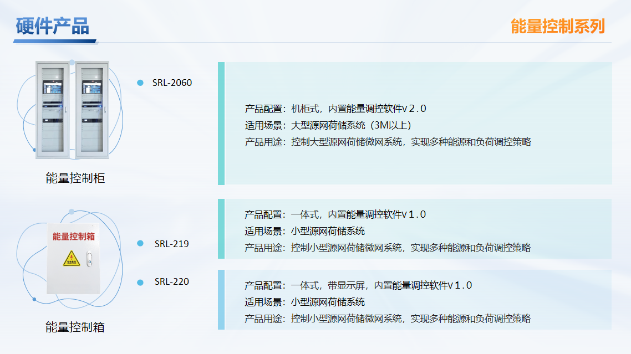Viewport: 631px width, 354px height.
Task: Select the black 能量控制箱 caption below the box
Action: [x=75, y=327]
